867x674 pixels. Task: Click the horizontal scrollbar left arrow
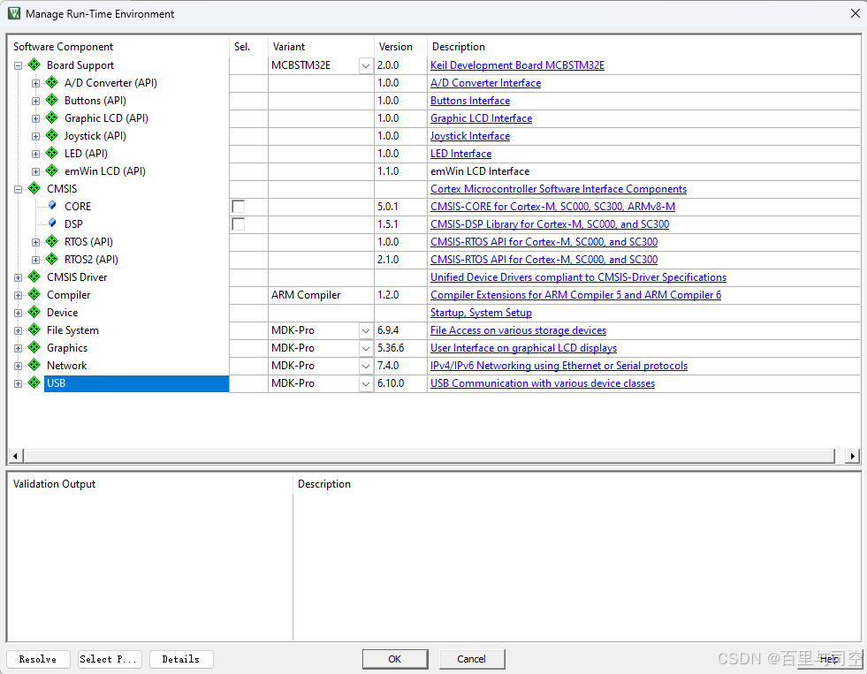pos(15,456)
